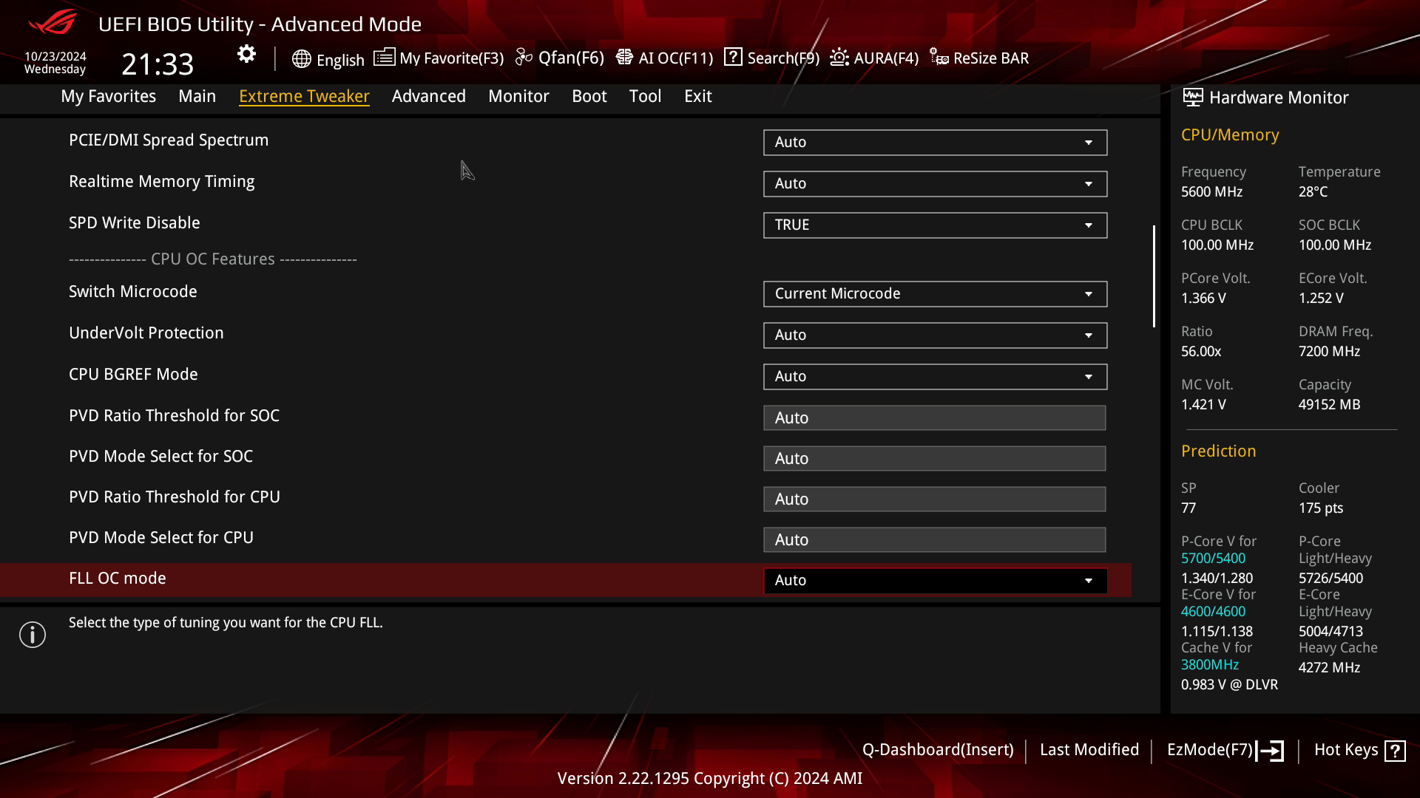
Task: Open Q-Dashboard panel
Action: [x=937, y=749]
